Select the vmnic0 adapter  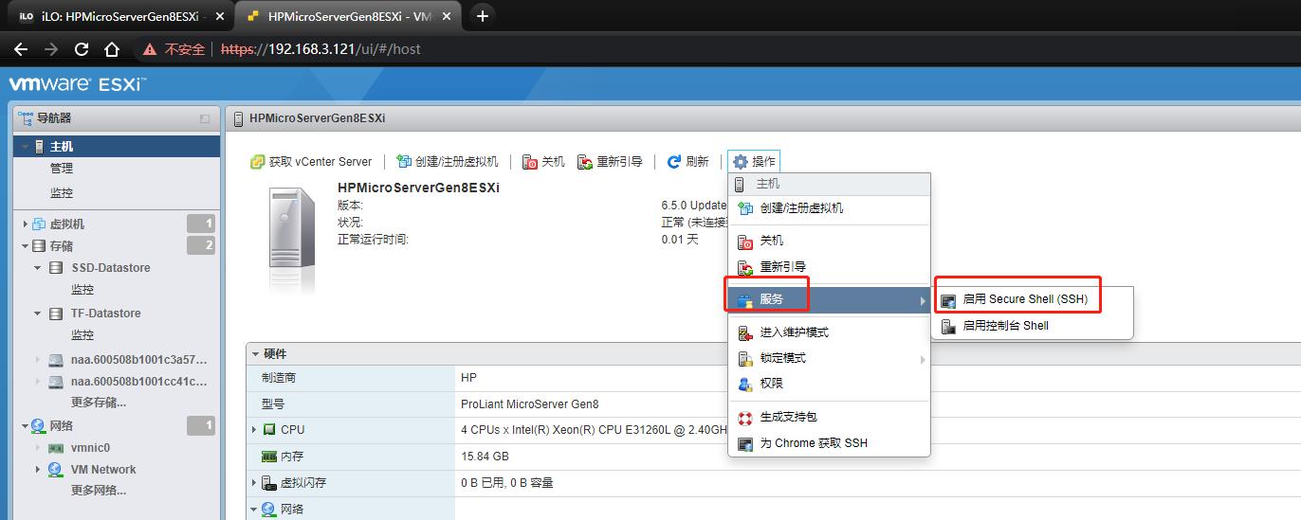pyautogui.click(x=90, y=448)
